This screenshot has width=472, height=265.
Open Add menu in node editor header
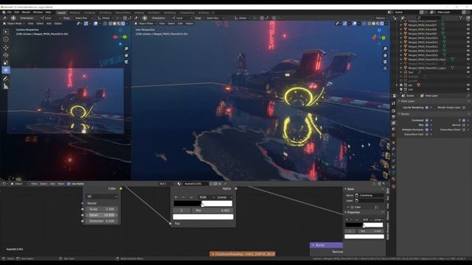52,184
